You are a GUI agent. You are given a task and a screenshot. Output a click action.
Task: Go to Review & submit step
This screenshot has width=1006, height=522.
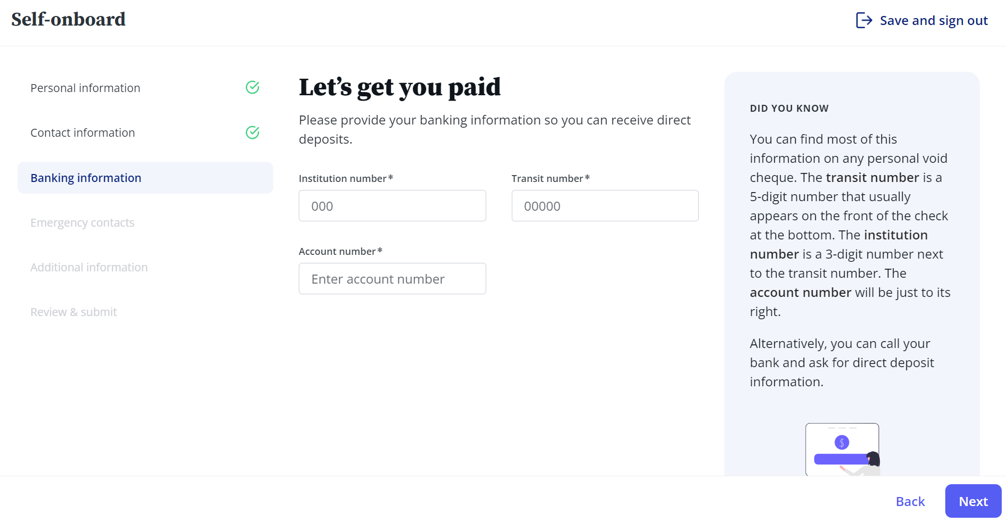click(73, 312)
